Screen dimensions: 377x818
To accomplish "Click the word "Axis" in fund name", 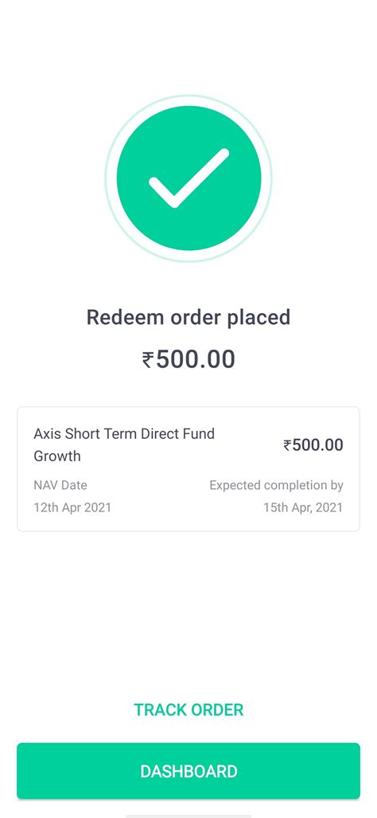I will click(48, 433).
